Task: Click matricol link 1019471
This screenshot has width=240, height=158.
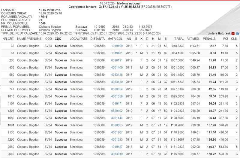Action: 117,104
